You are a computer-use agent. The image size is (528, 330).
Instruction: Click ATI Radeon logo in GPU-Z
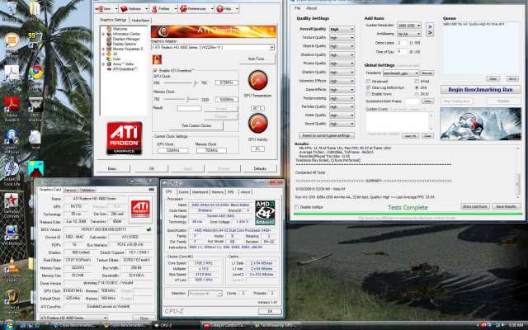tap(140, 209)
